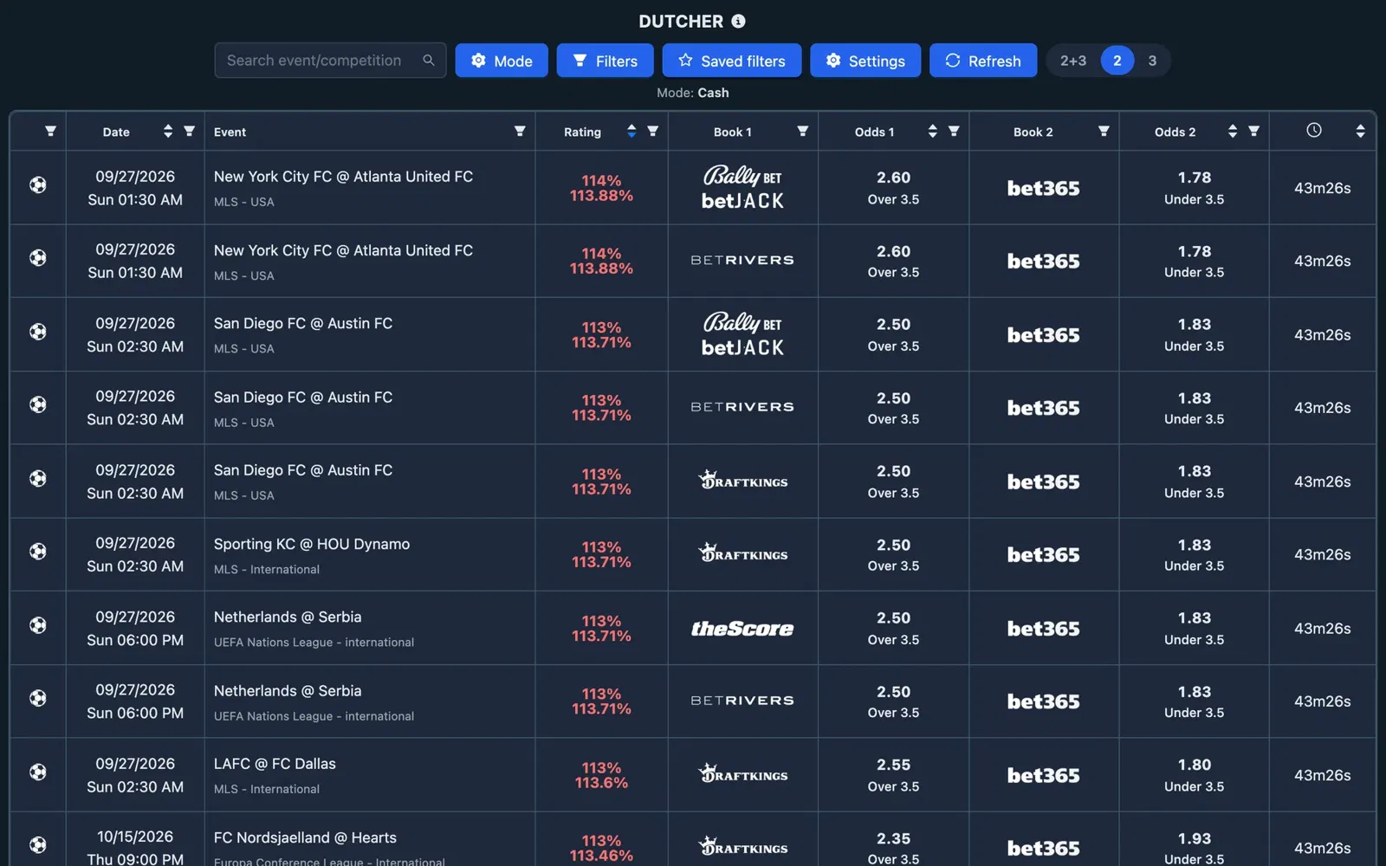This screenshot has height=866, width=1386.
Task: Sort by Odds 2 arrows
Action: (1233, 132)
